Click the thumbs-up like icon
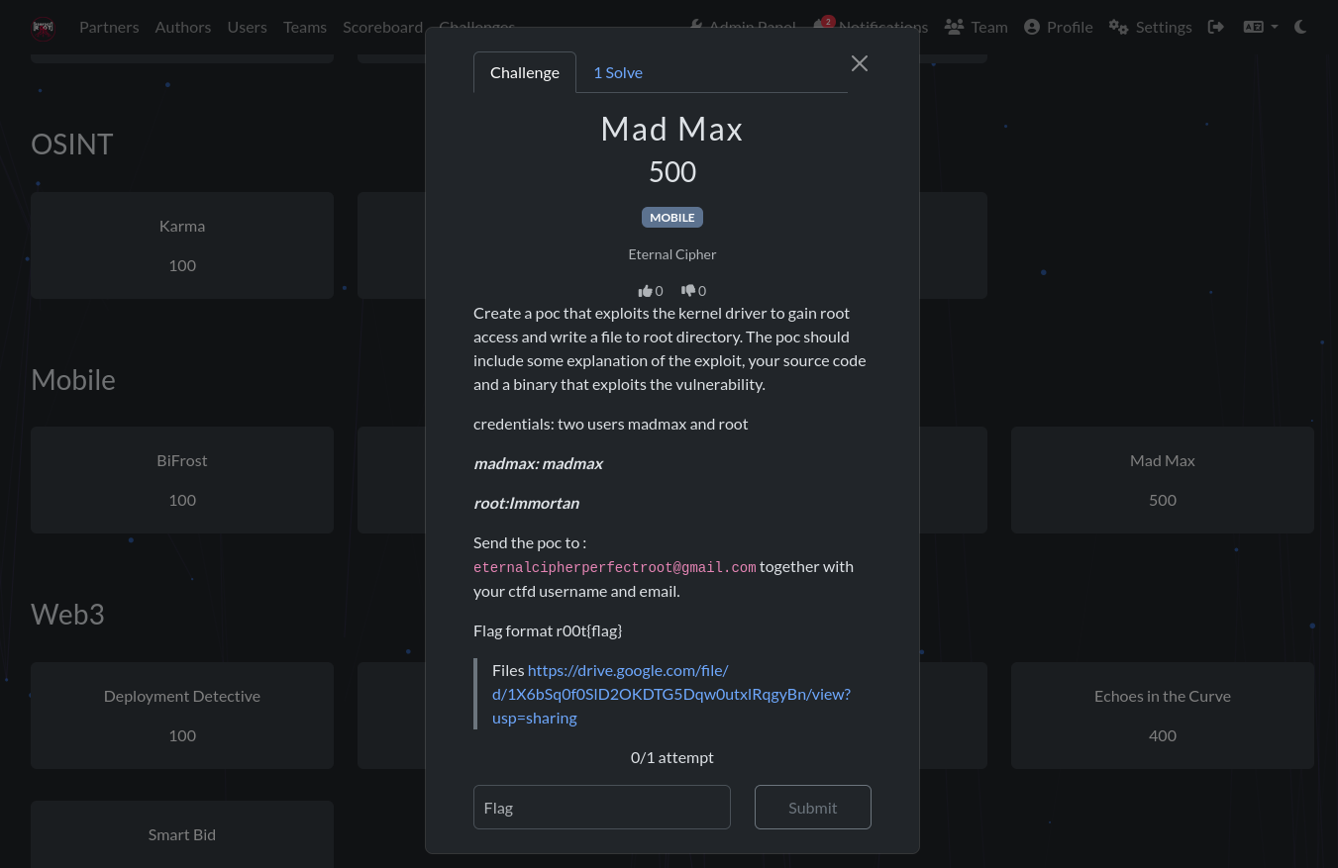1338x868 pixels. (x=646, y=291)
